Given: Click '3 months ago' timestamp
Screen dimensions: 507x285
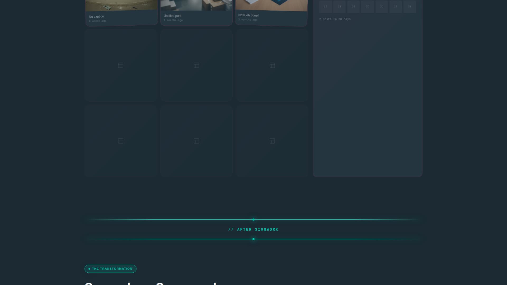Looking at the screenshot, I should [x=248, y=20].
